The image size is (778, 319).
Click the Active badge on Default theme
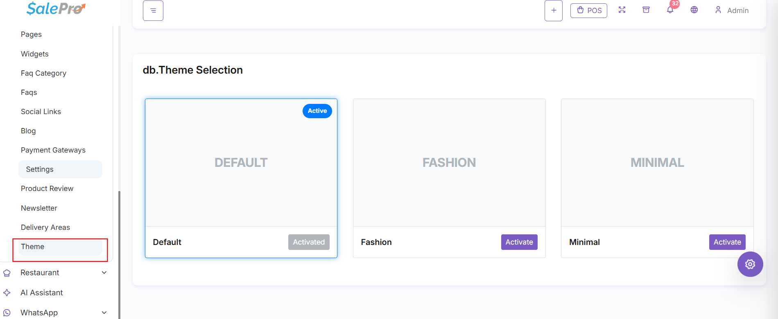click(317, 111)
